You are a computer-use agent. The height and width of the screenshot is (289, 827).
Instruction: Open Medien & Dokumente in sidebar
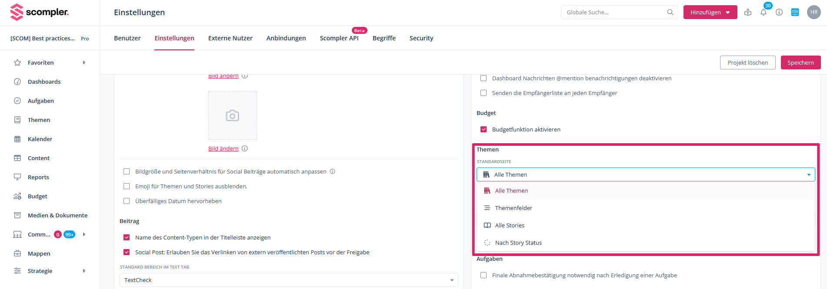click(x=57, y=215)
